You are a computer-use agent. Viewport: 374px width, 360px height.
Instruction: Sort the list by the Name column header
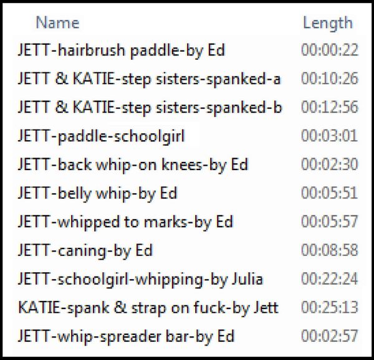tap(57, 23)
